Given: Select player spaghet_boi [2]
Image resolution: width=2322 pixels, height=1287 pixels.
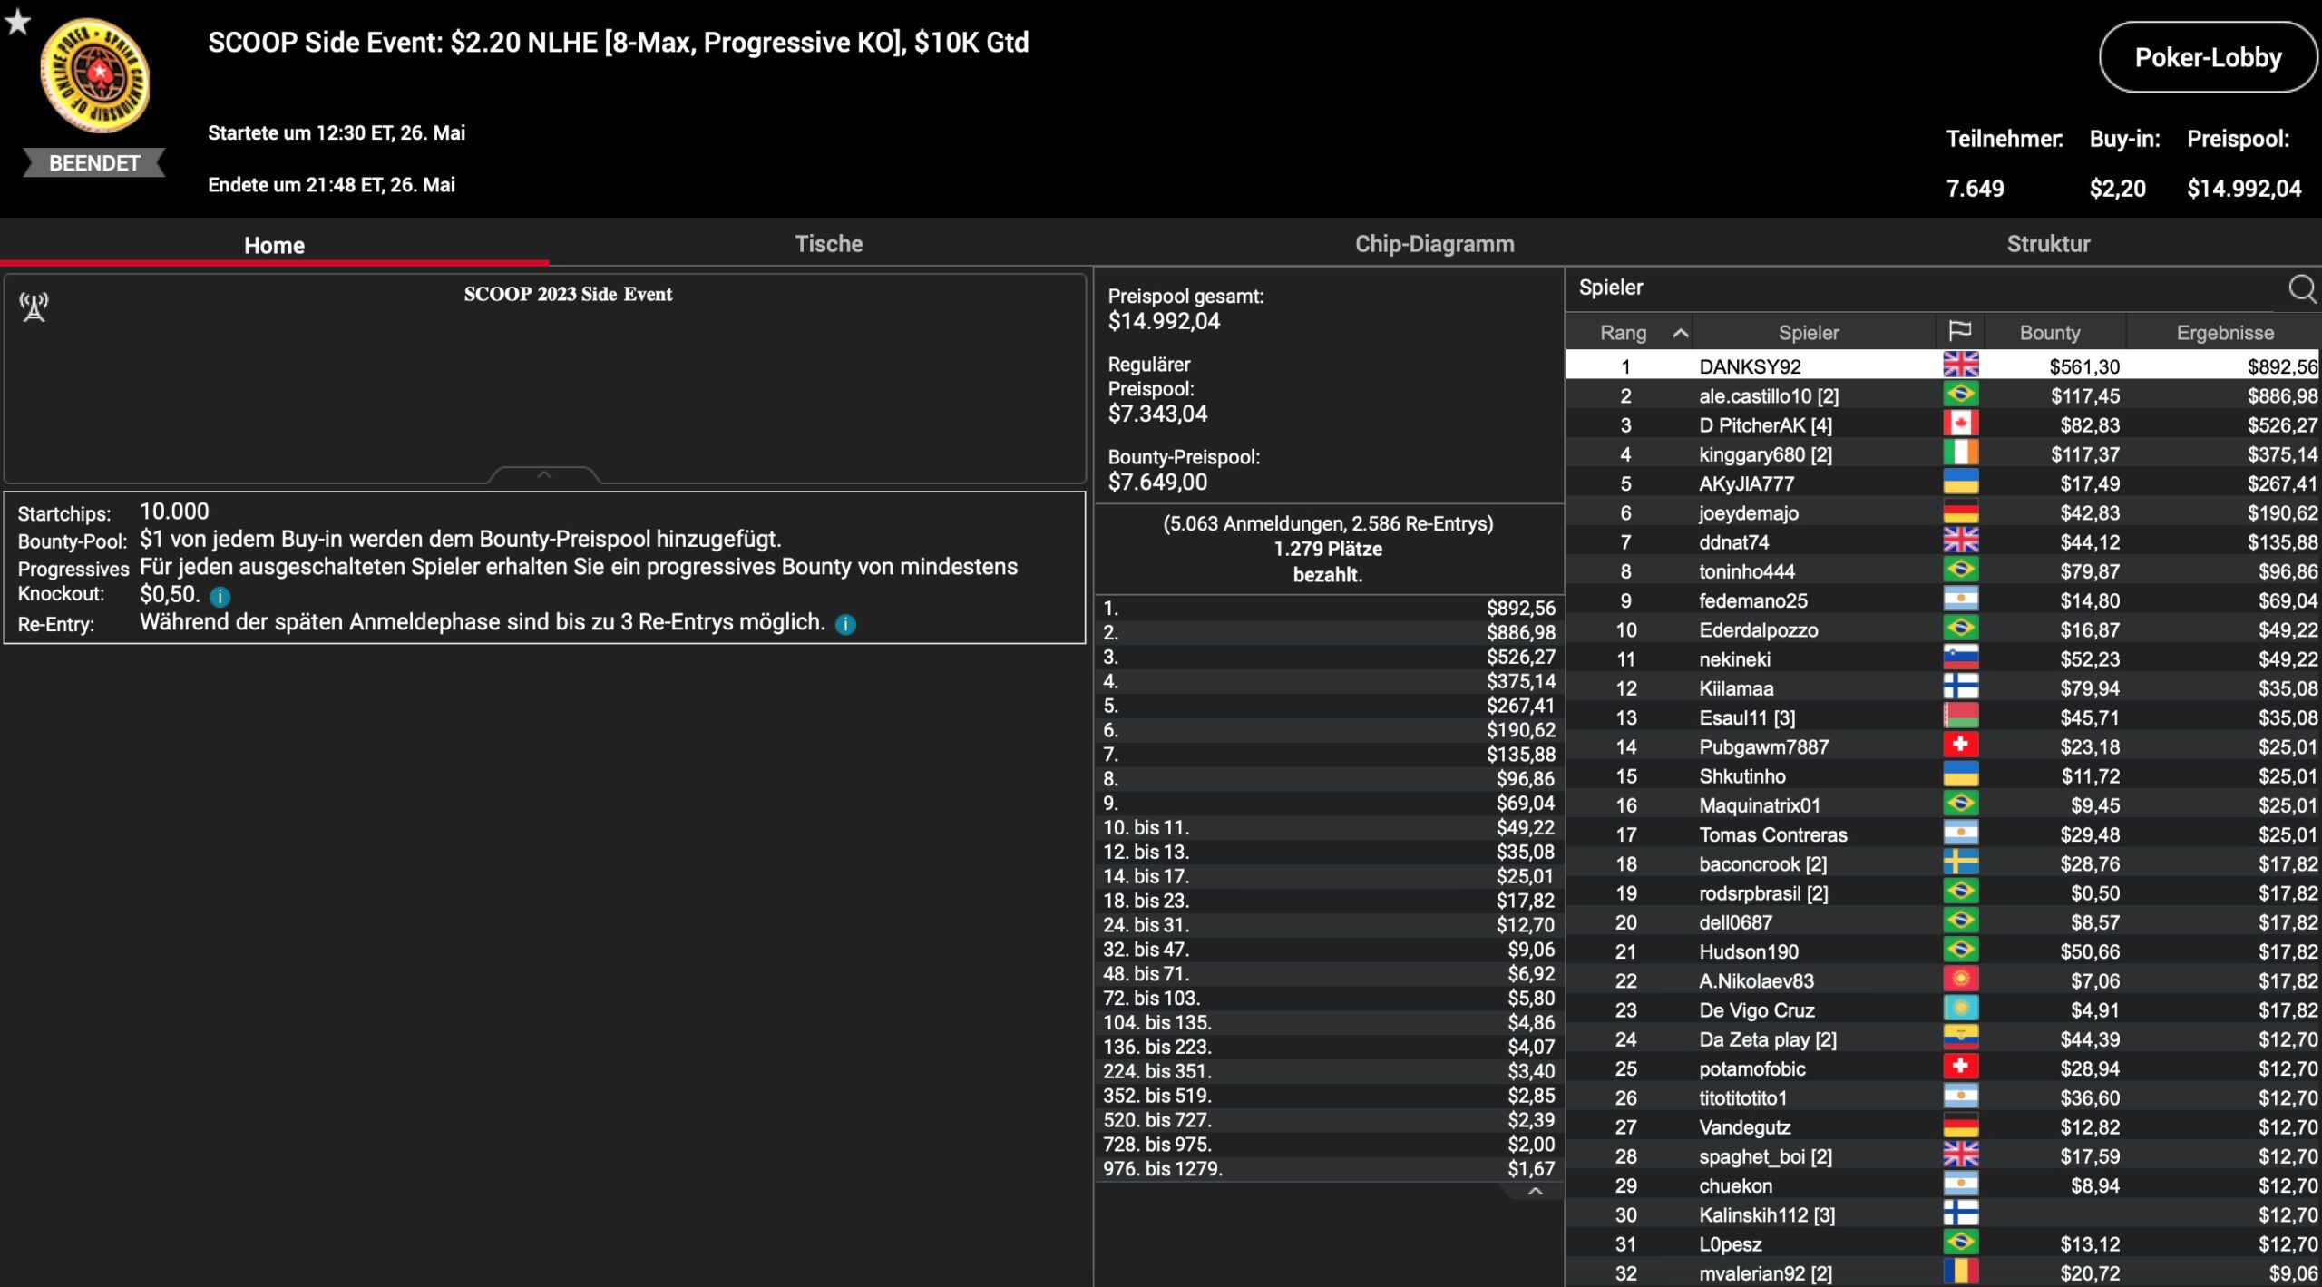Looking at the screenshot, I should (x=1765, y=1156).
